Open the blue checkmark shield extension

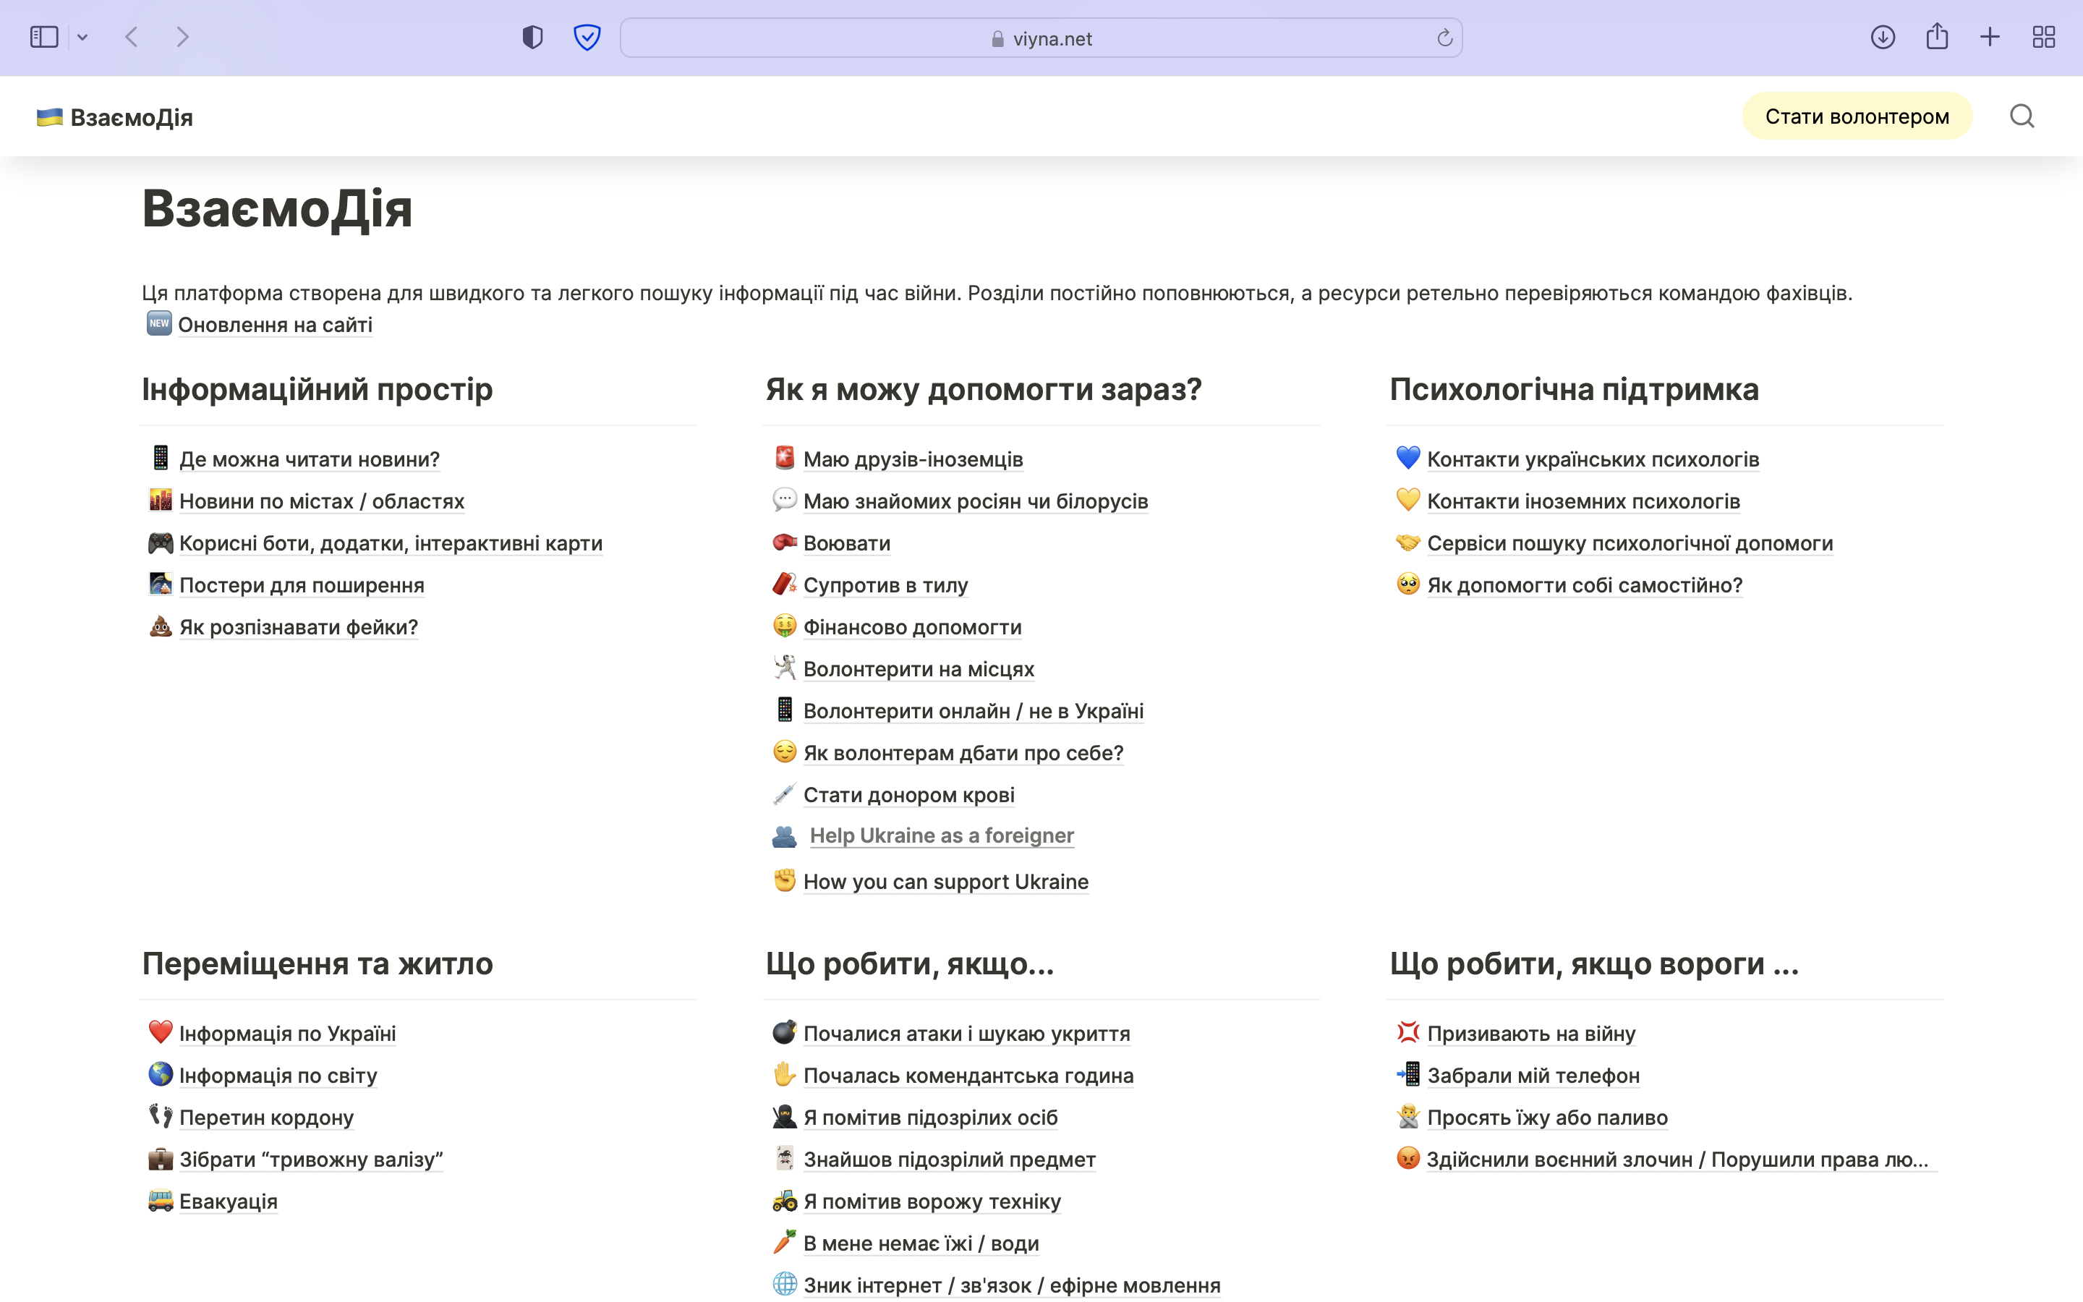(587, 37)
